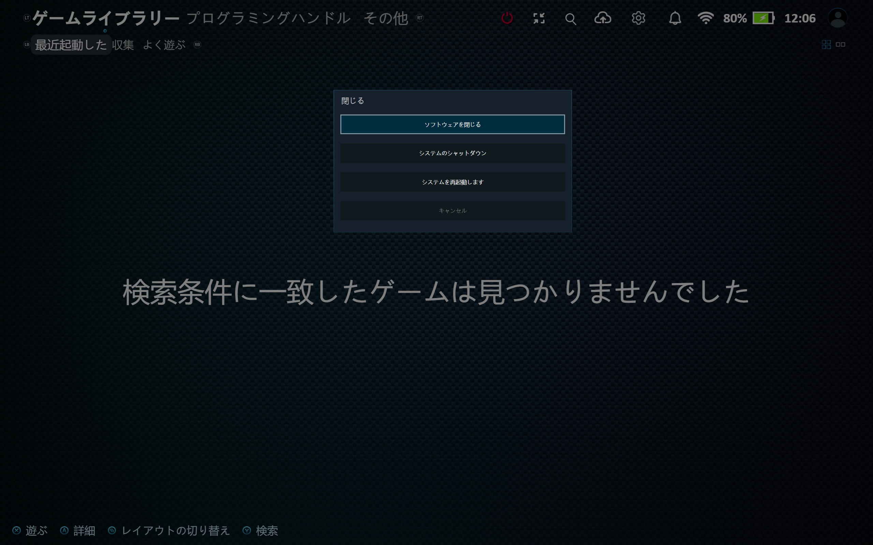Switch to grid layout view icon
This screenshot has width=873, height=545.
click(x=826, y=44)
